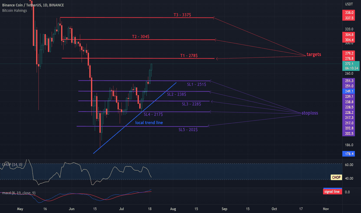361x213 pixels.
Task: Click the SL2 - 238$ stoploss label
Action: [x=176, y=94]
